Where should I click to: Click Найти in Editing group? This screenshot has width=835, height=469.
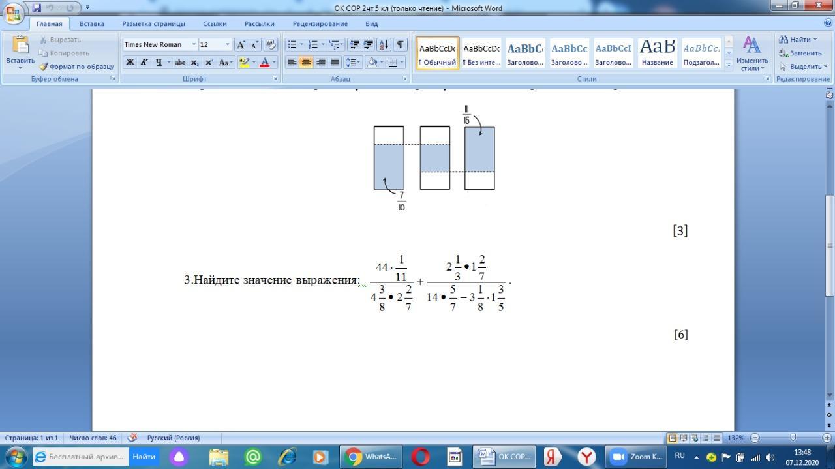(797, 40)
